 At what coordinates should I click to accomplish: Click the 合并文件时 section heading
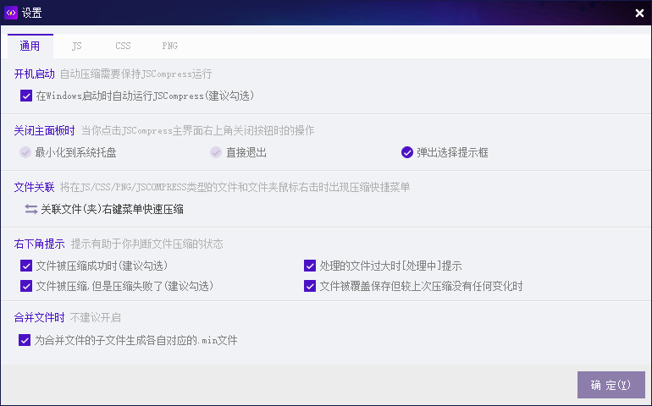click(39, 317)
